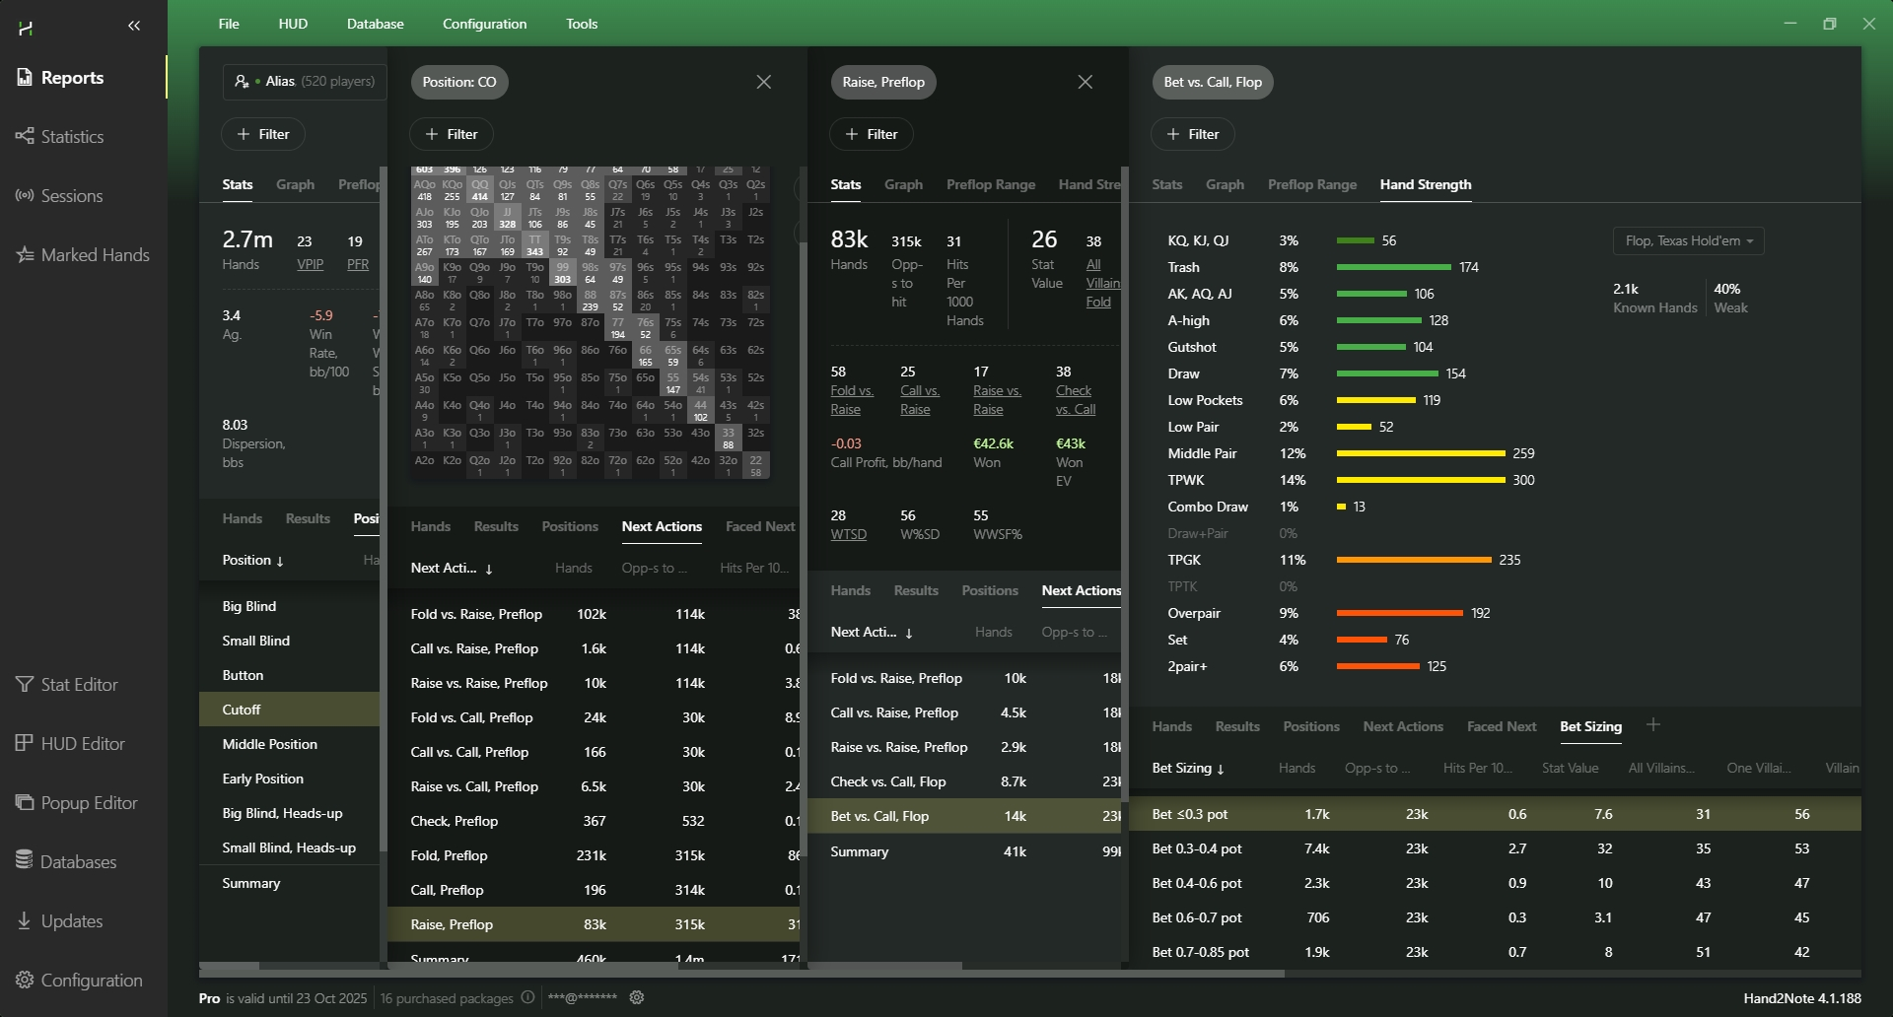Expand the Flop, Texas Hold'em dropdown
The width and height of the screenshot is (1893, 1017).
pos(1688,241)
